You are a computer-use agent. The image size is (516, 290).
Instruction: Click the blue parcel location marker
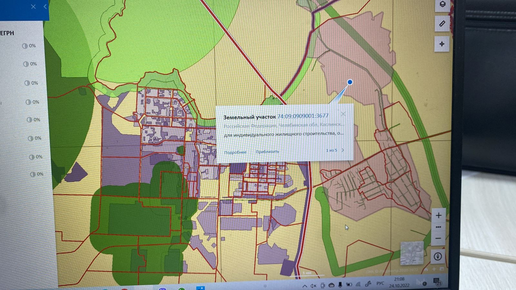point(350,82)
